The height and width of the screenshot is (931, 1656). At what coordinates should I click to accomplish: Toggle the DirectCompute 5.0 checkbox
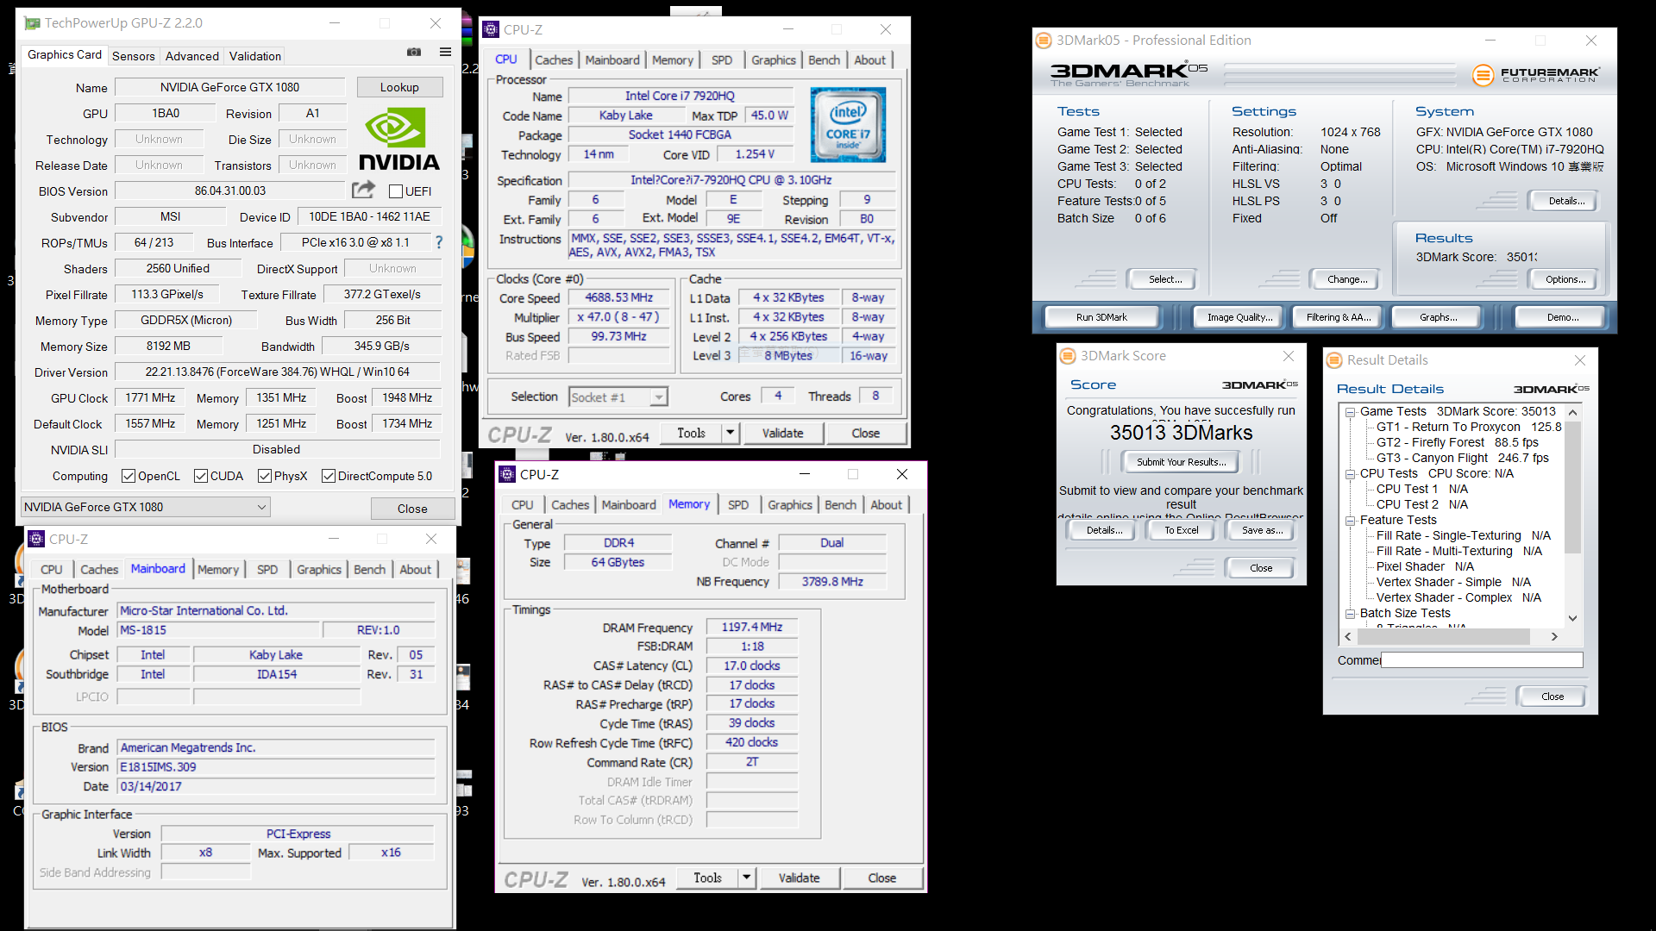(x=329, y=476)
